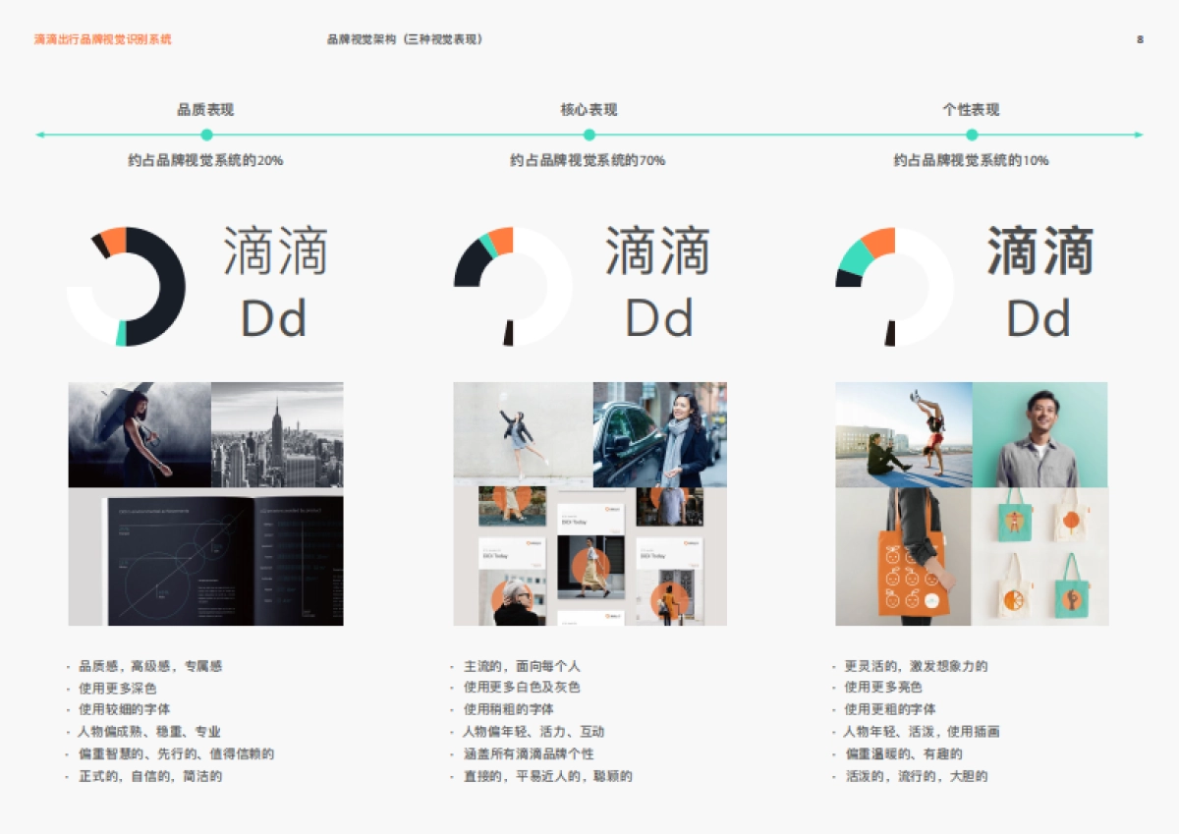
Task: Open the smiling man on teal background
Action: 1039,434
